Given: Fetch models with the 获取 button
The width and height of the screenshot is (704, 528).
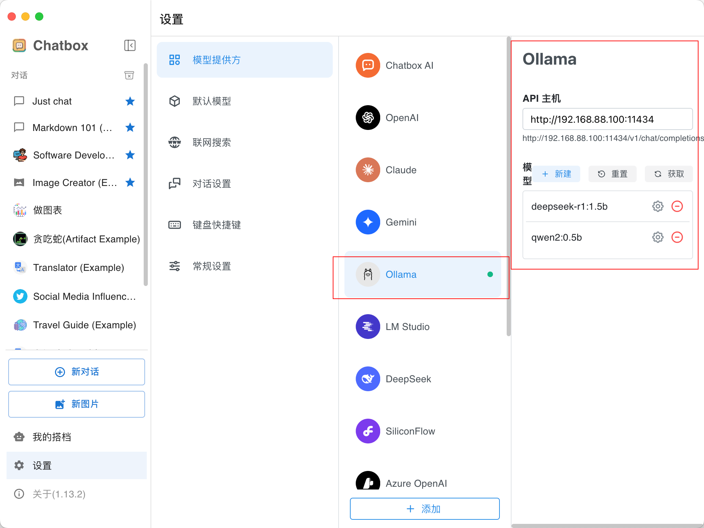Looking at the screenshot, I should pyautogui.click(x=669, y=174).
